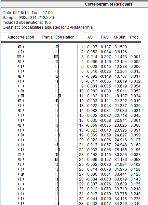The image size is (148, 205).
Task: Select the Q-Stat value 3.1500 at lag 1
Action: click(x=120, y=47)
